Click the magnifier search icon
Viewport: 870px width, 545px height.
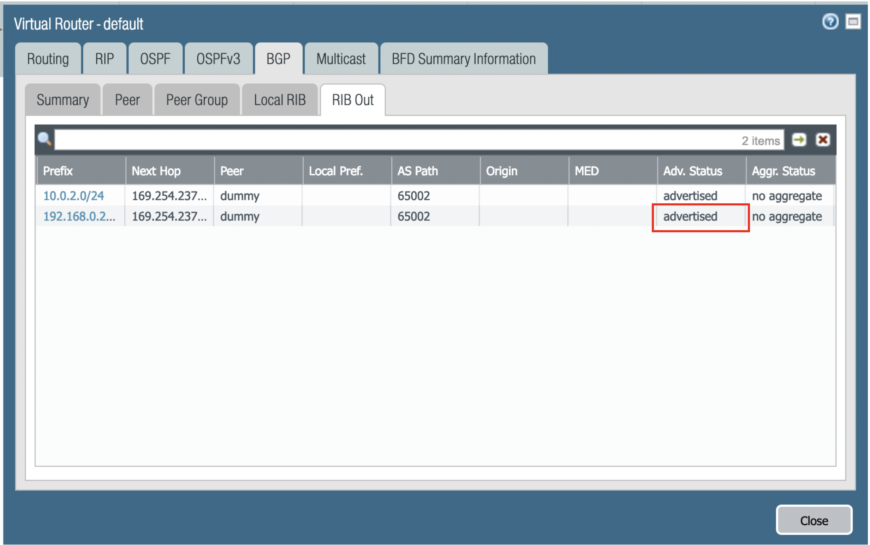(x=45, y=139)
